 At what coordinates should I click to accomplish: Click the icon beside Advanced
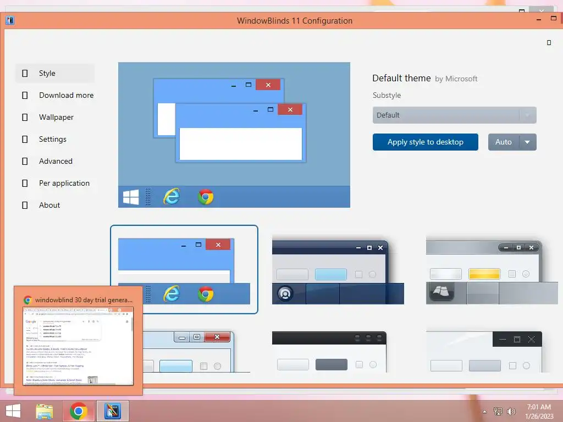coord(25,161)
